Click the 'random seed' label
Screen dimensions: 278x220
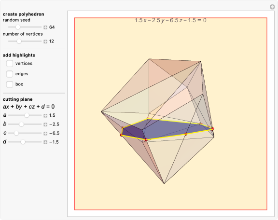[x=16, y=20]
